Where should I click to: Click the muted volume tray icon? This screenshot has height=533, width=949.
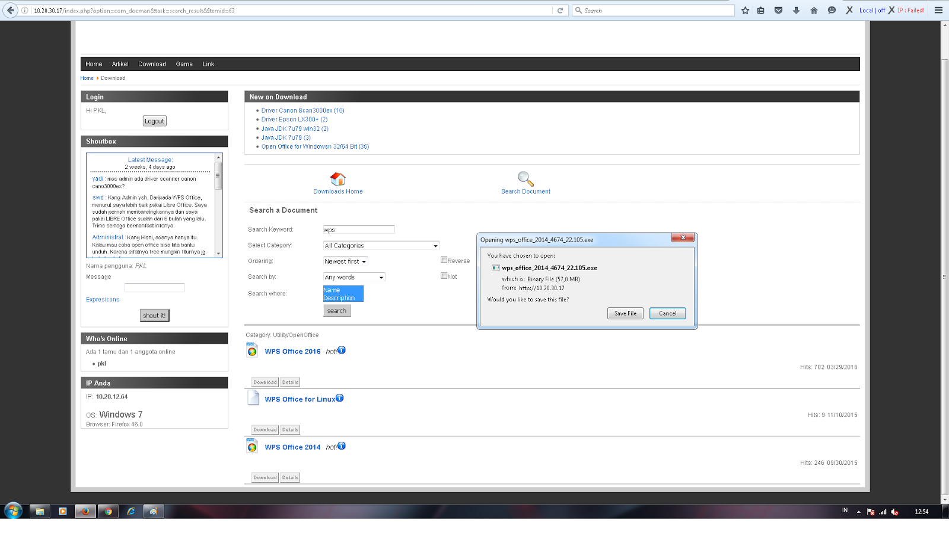click(x=894, y=512)
